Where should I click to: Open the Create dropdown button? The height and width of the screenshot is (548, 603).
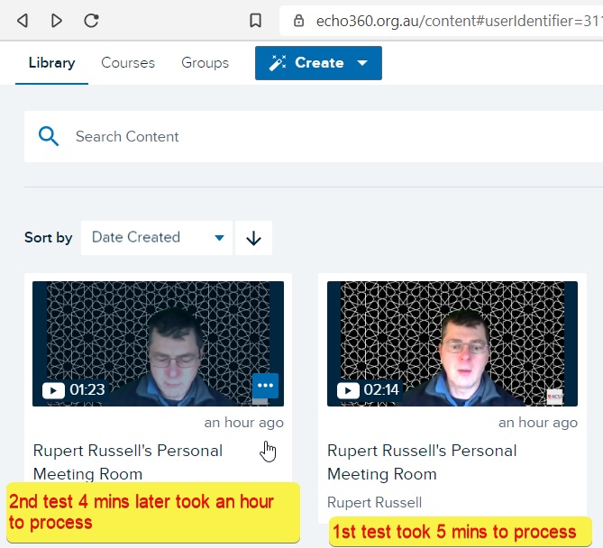click(318, 63)
